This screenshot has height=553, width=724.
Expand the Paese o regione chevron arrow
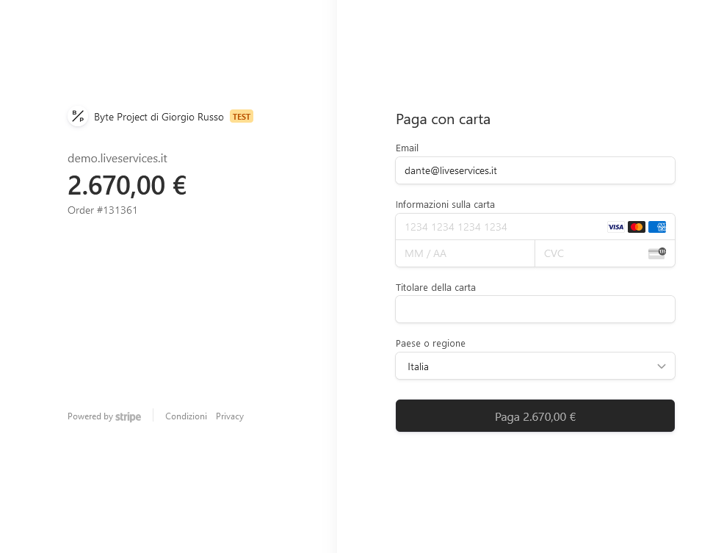661,366
